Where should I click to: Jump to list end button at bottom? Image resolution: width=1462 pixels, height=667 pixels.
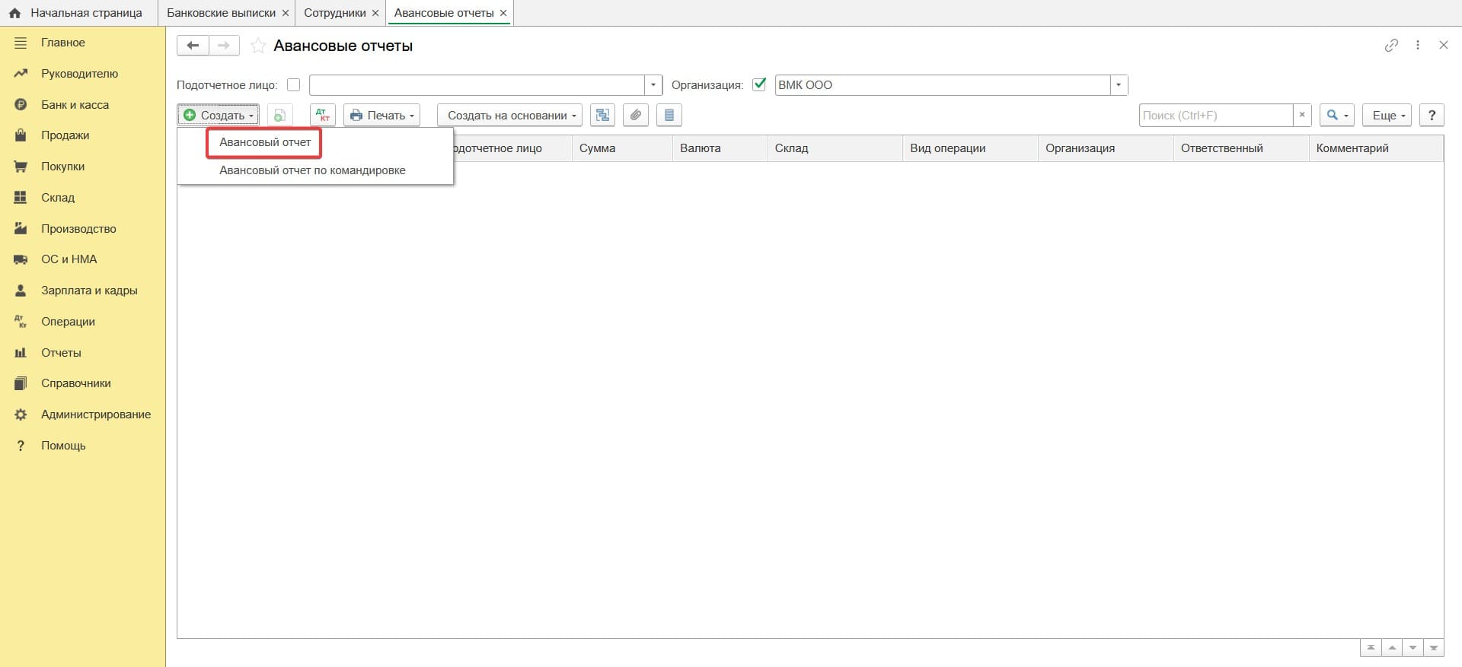click(1434, 648)
